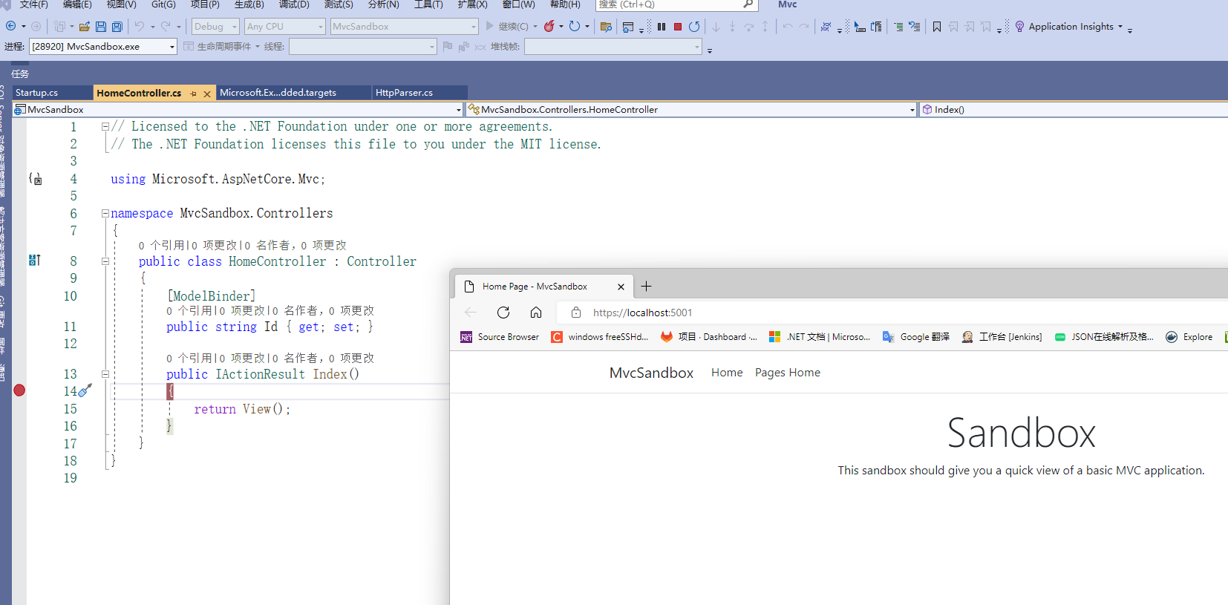Expand Application Insights dropdown arrow
This screenshot has height=605, width=1228.
1120,27
